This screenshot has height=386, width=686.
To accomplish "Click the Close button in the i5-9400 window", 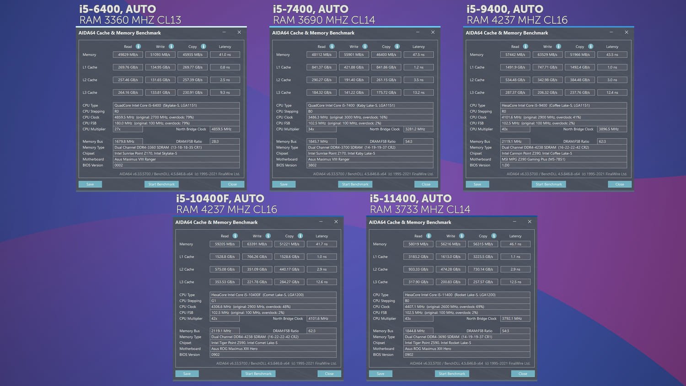I will 620,184.
